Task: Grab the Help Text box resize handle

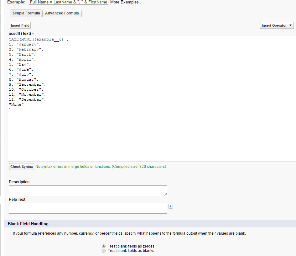Action: pyautogui.click(x=165, y=212)
